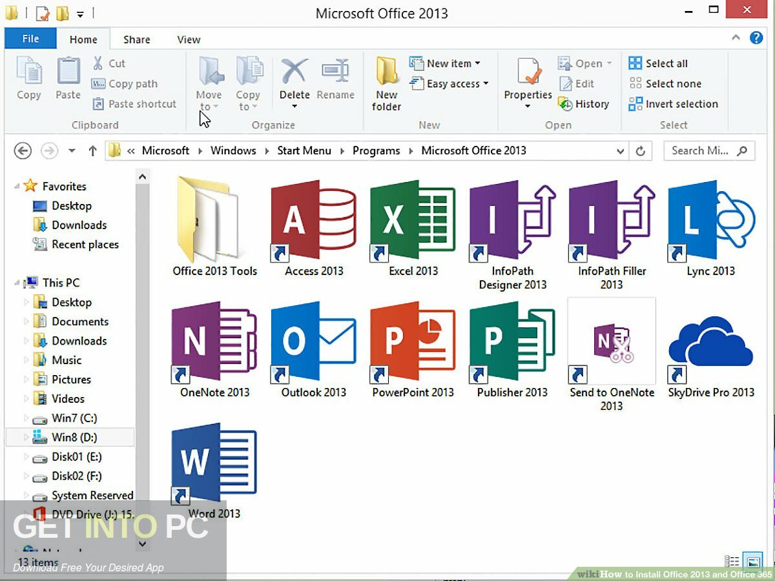Select the Word 2013 shortcut
The width and height of the screenshot is (775, 581).
point(214,472)
